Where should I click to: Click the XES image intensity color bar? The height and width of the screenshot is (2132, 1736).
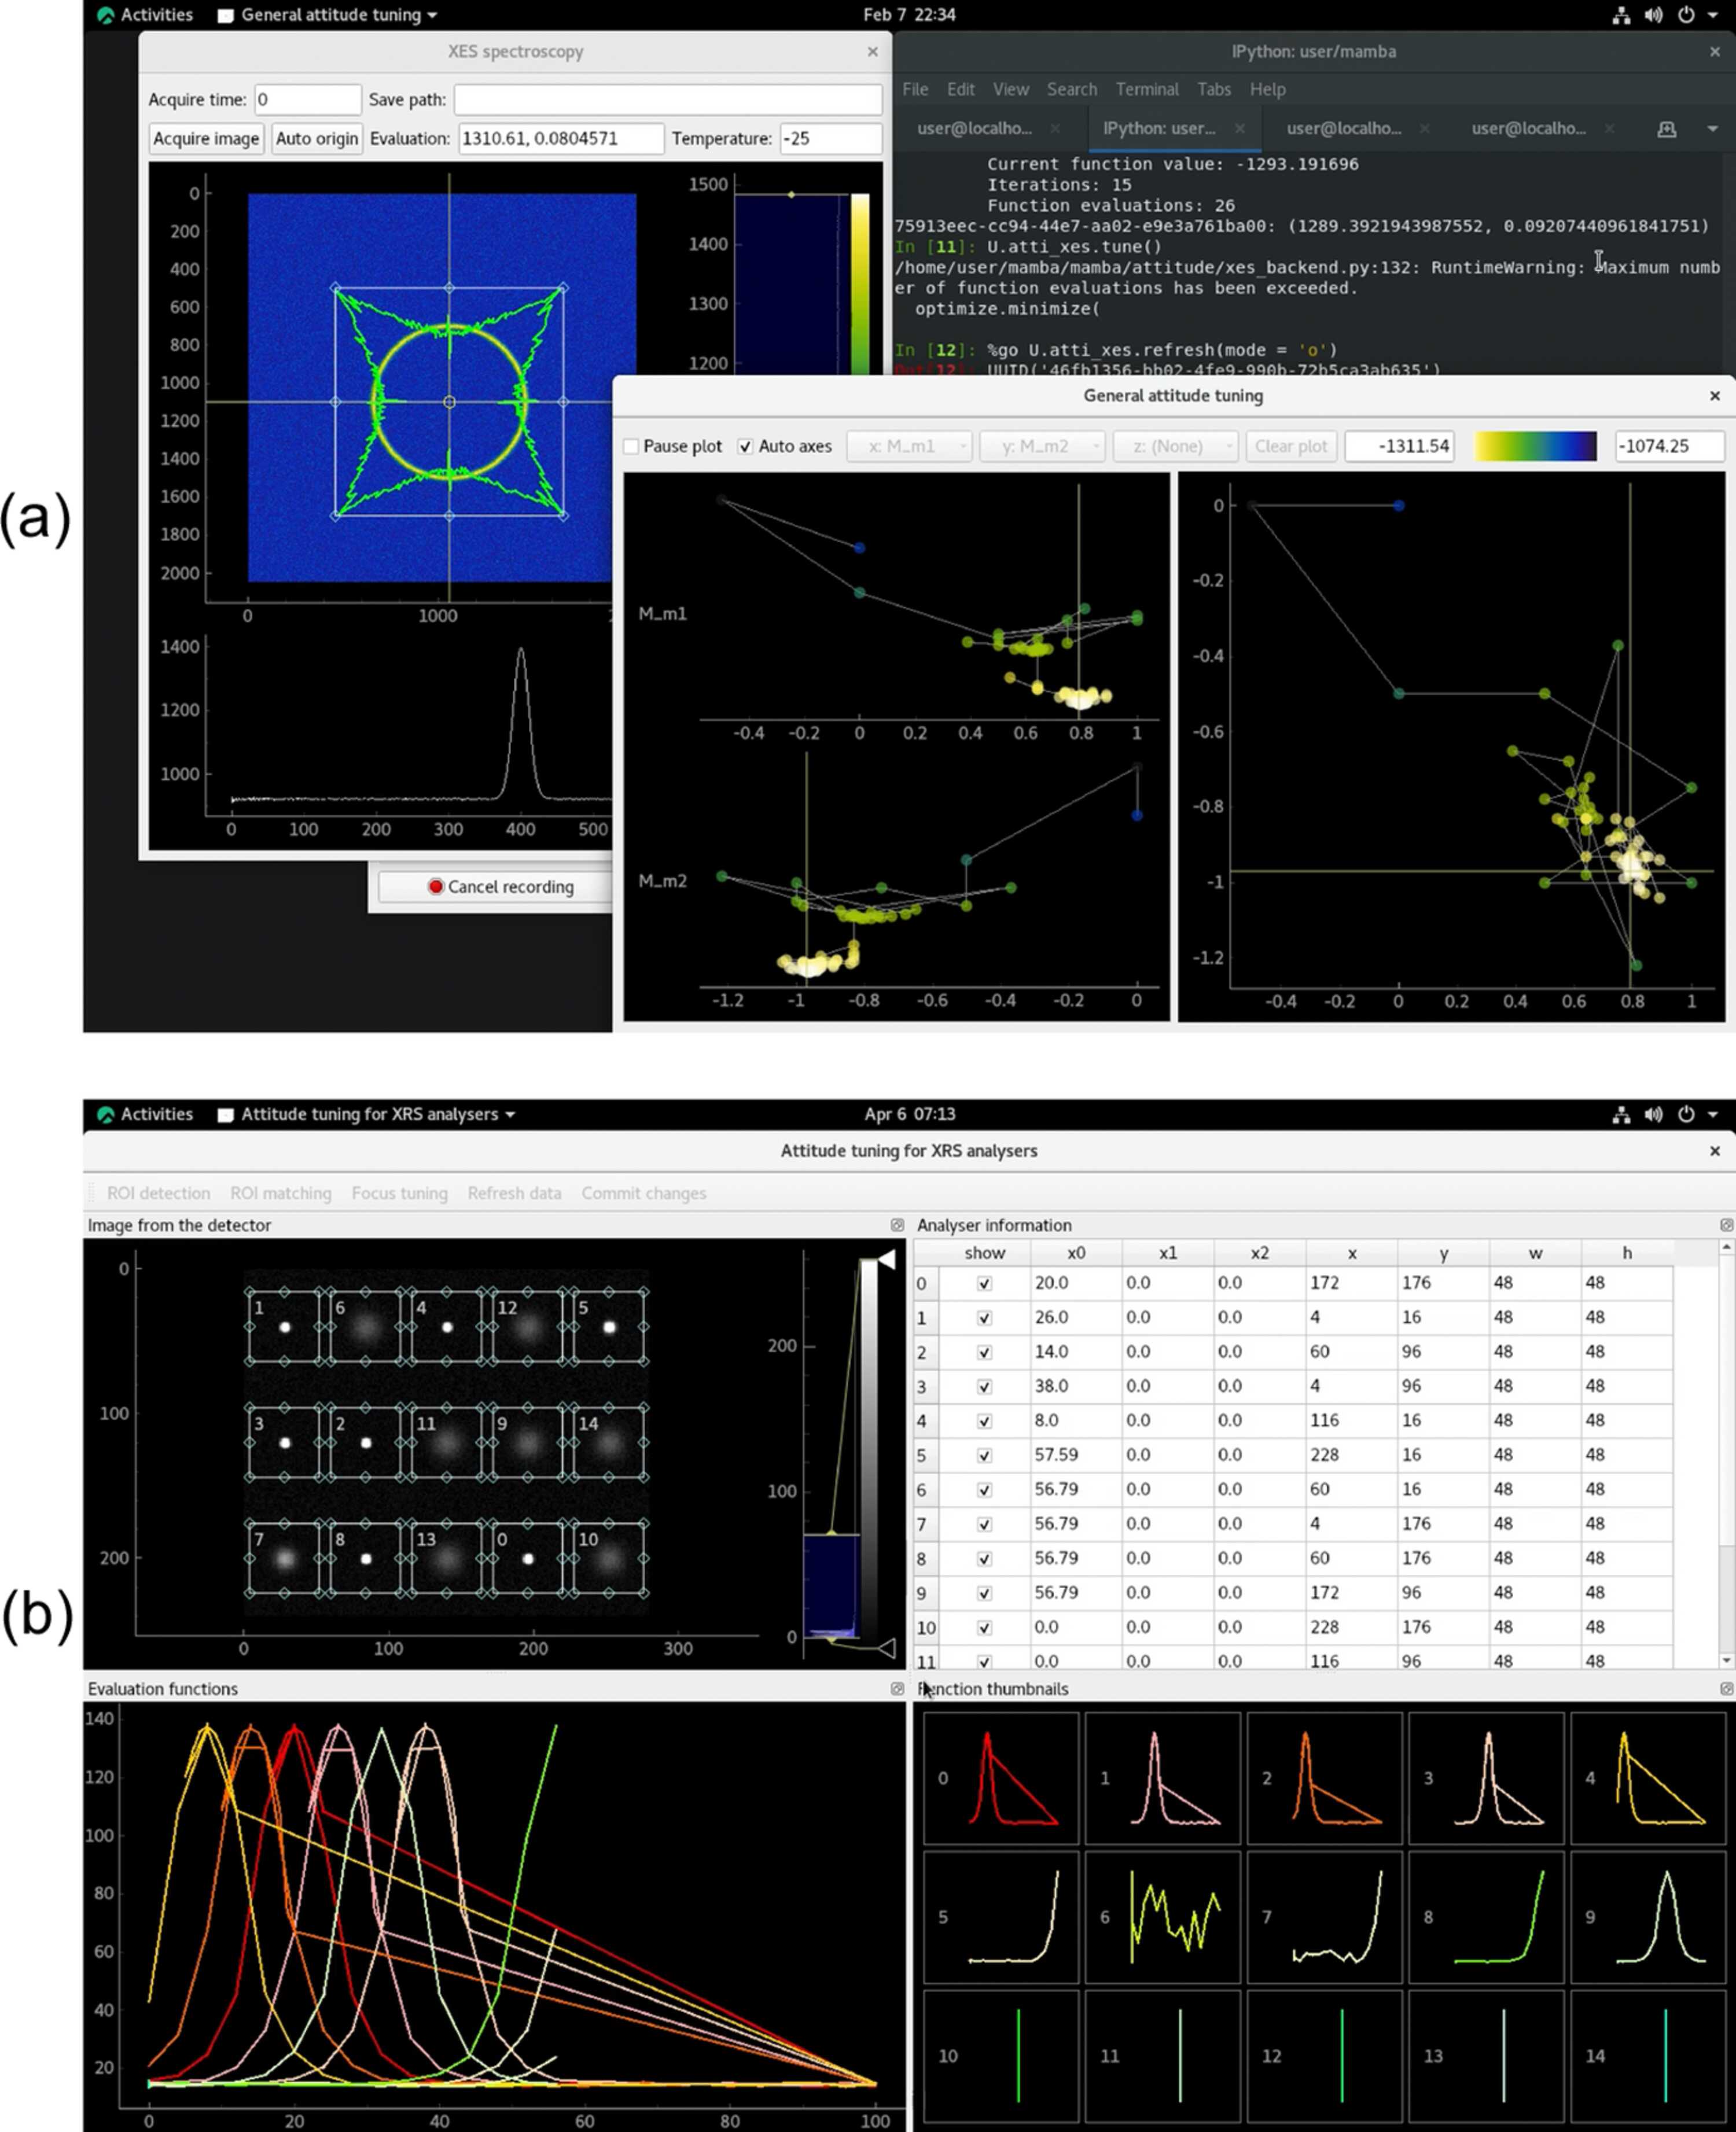[x=860, y=284]
